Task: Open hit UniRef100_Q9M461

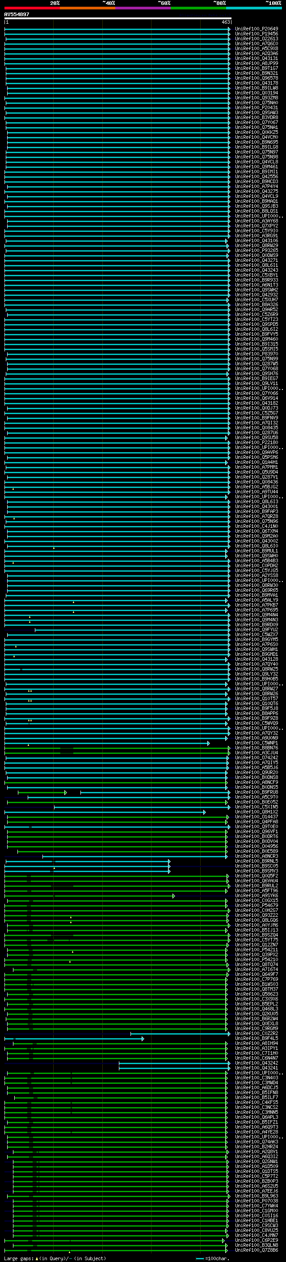Action: pos(257,167)
